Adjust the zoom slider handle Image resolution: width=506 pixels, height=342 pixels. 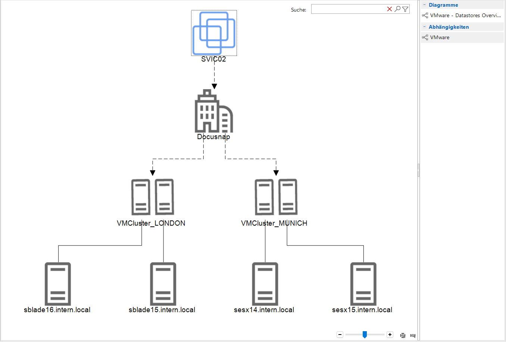coord(365,335)
